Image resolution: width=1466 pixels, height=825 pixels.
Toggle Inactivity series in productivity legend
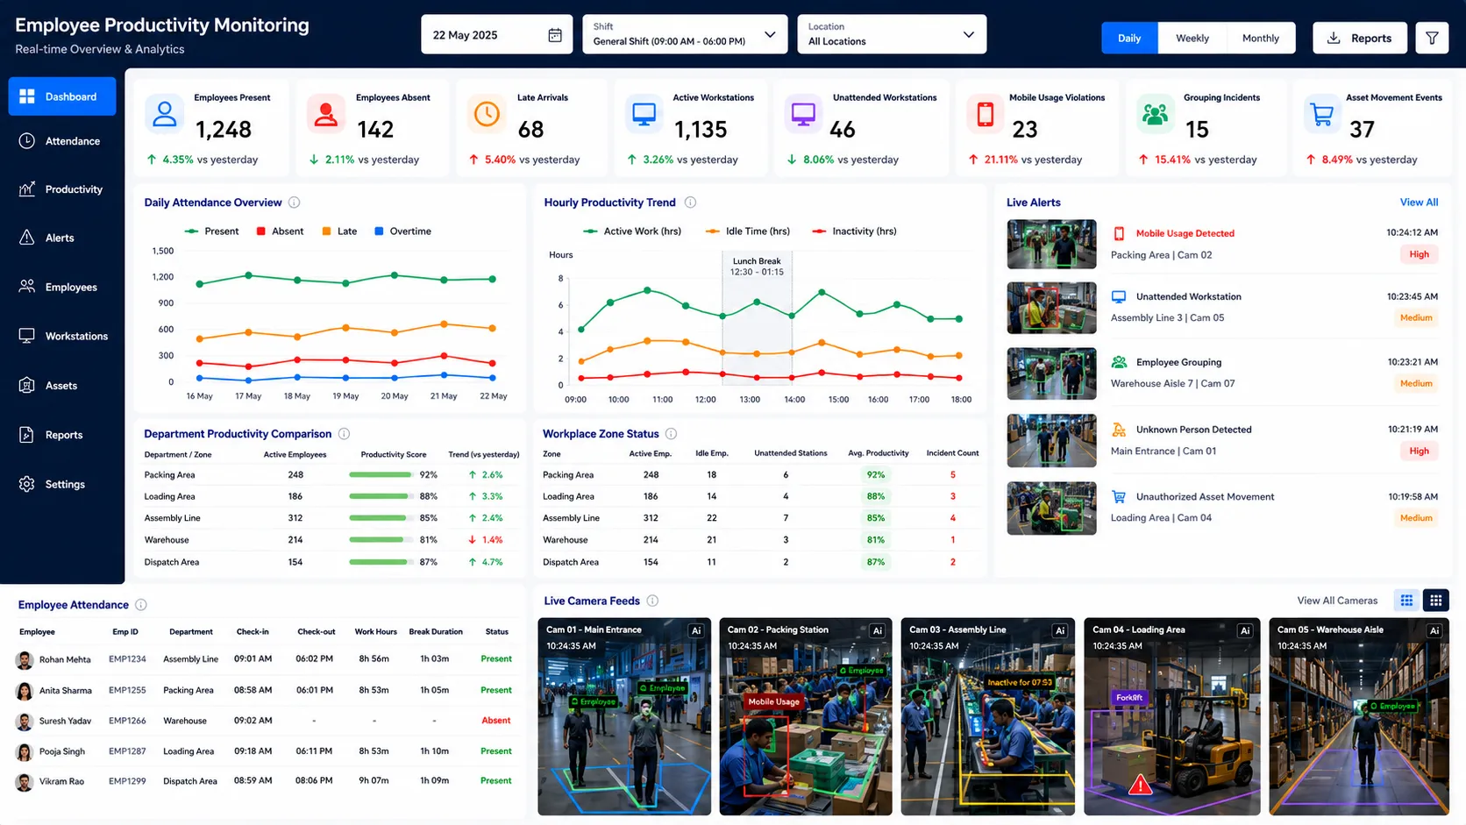click(854, 231)
